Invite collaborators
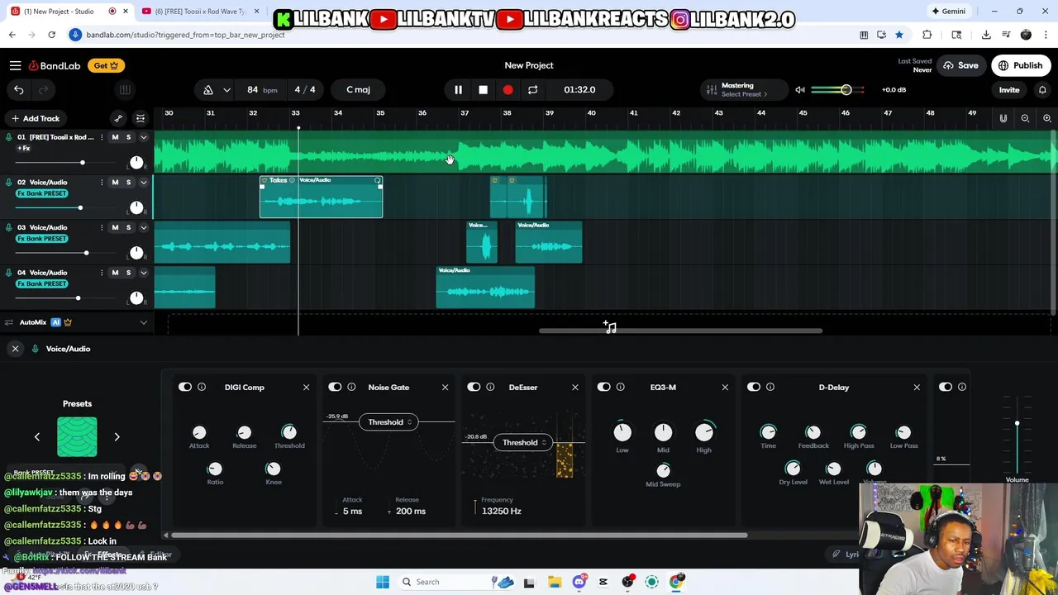The image size is (1058, 595). tap(1009, 89)
